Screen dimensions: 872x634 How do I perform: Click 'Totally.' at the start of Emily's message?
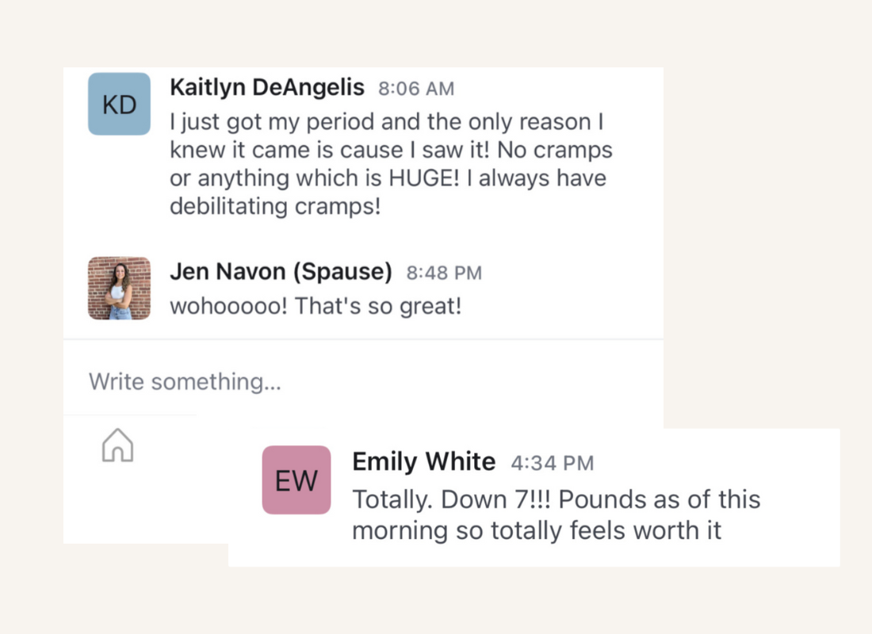click(x=392, y=499)
